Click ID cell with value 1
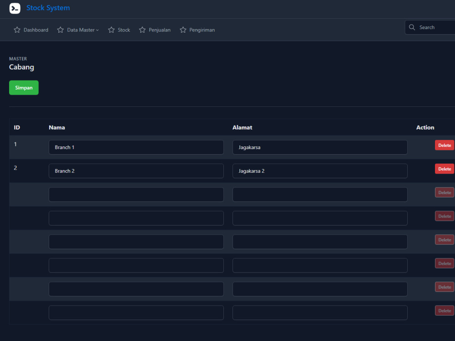 point(15,144)
